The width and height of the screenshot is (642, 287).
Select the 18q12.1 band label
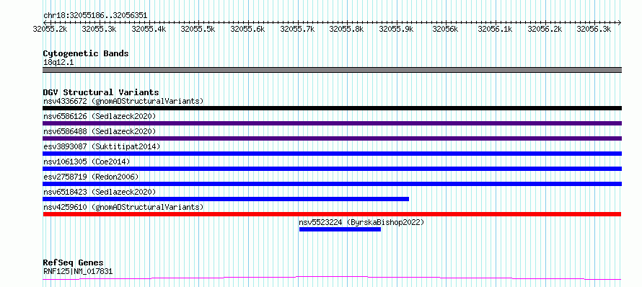(x=58, y=63)
